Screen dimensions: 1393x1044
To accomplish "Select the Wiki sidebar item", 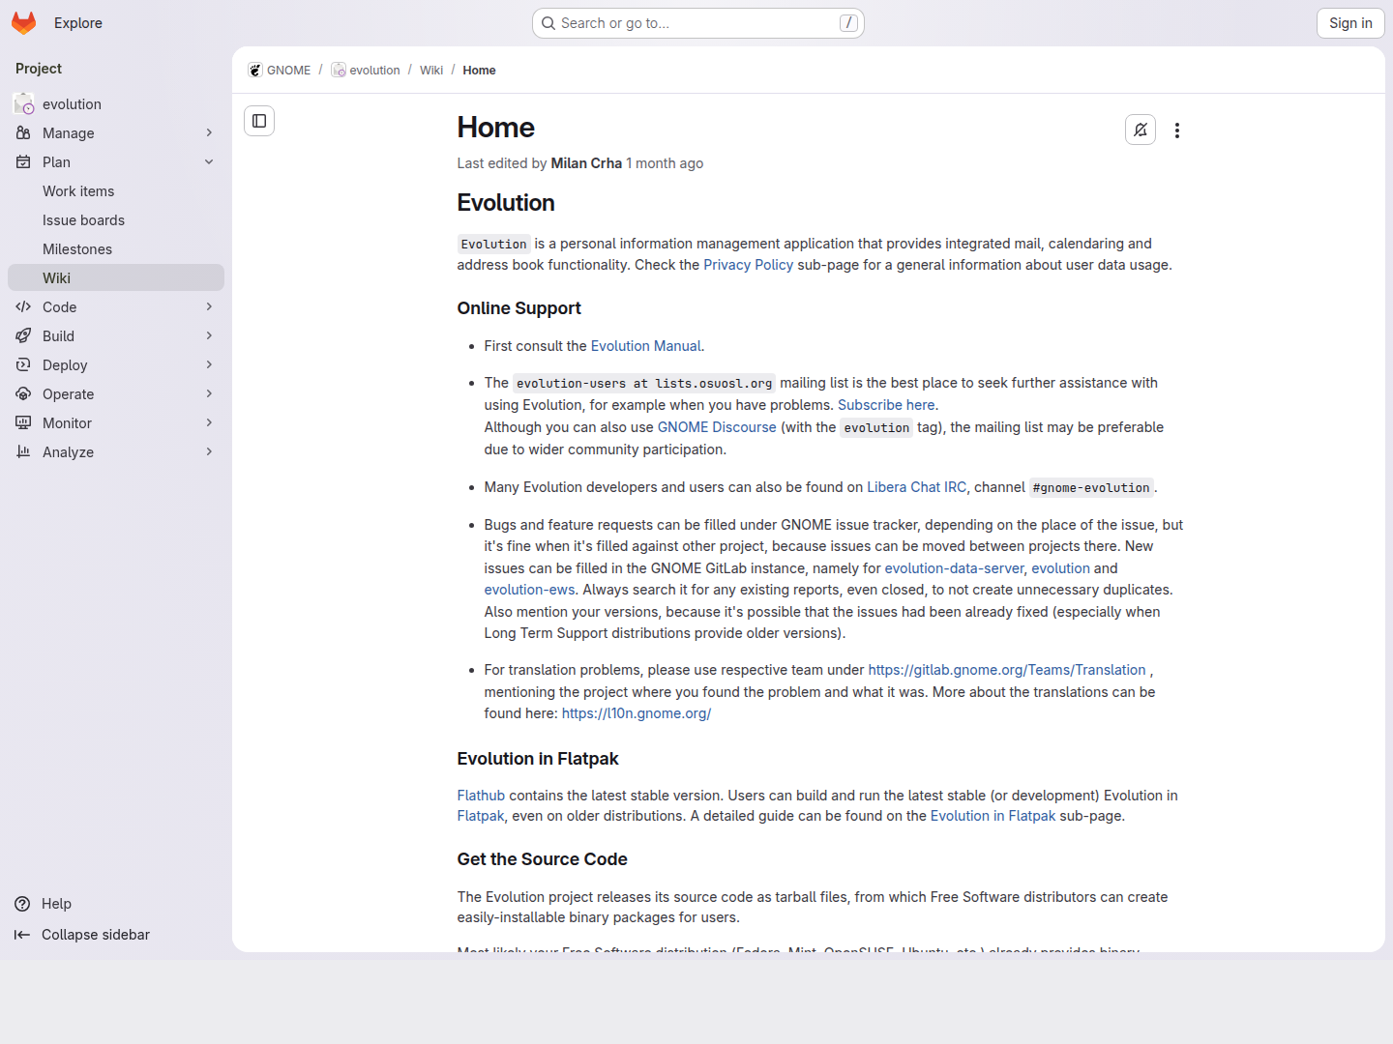I will pyautogui.click(x=116, y=278).
